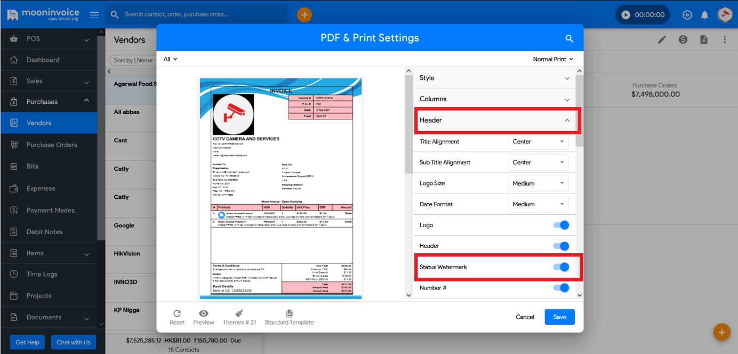Open Bills in sidebar
The height and width of the screenshot is (354, 738).
49,166
